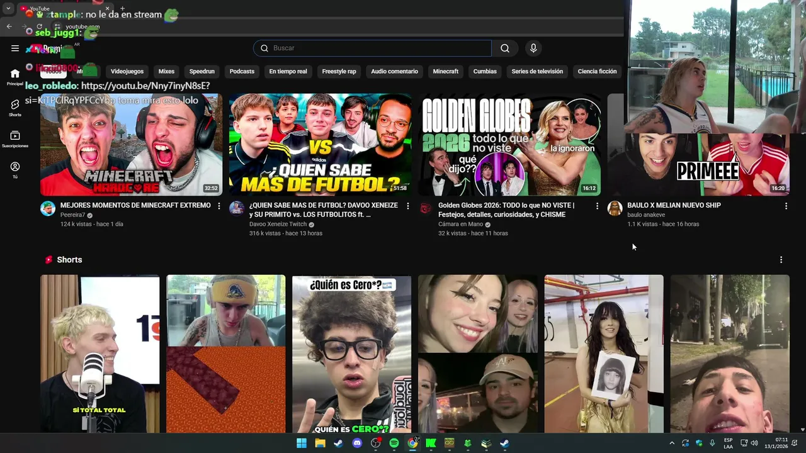Image resolution: width=806 pixels, height=453 pixels.
Task: Select the Podcasts filter chip
Action: click(x=242, y=72)
